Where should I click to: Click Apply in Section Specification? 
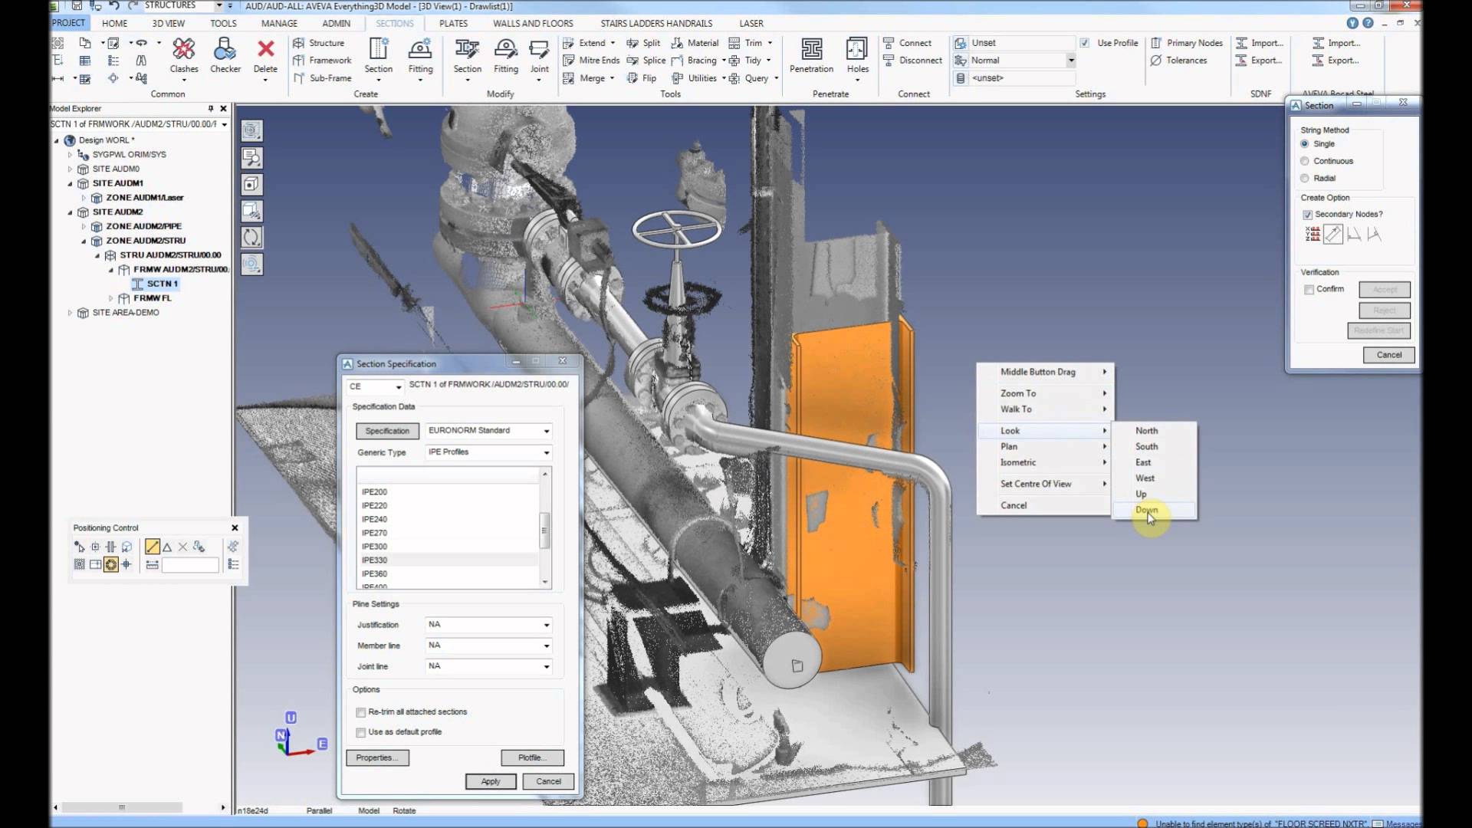491,781
